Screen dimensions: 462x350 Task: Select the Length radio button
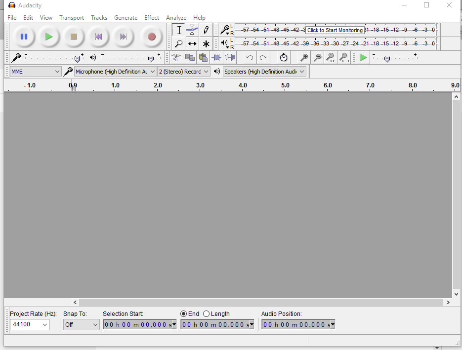click(206, 313)
